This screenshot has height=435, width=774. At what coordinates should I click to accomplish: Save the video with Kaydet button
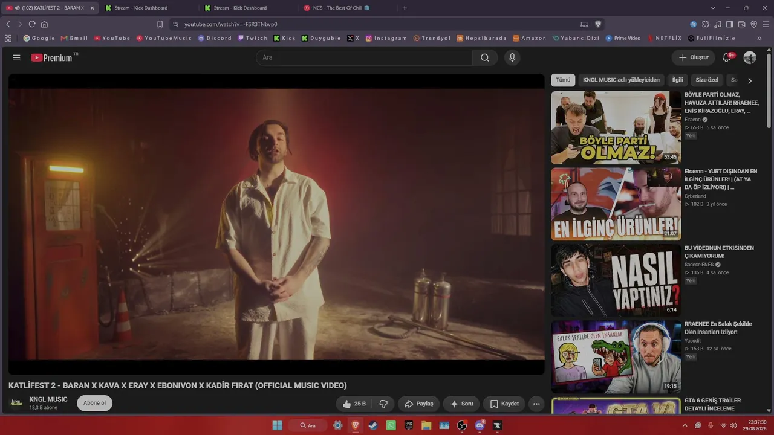[x=504, y=404]
